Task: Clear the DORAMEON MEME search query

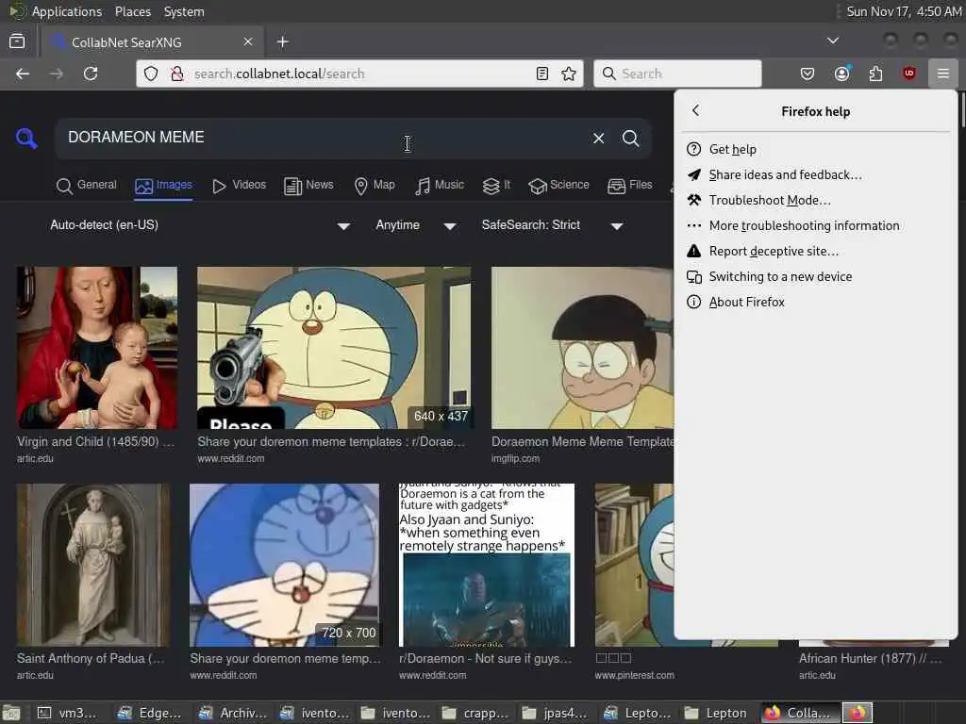Action: click(x=598, y=138)
